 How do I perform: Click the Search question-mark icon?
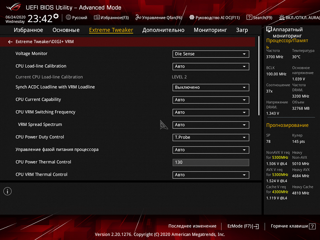[x=249, y=17]
